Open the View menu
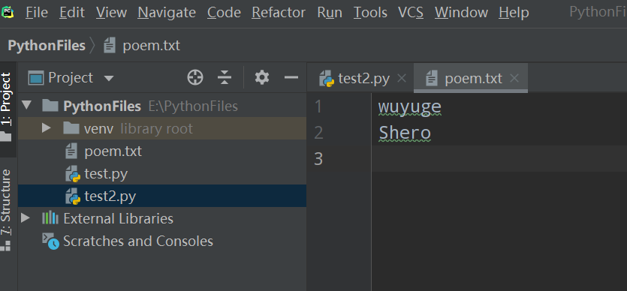This screenshot has width=627, height=291. [x=111, y=13]
